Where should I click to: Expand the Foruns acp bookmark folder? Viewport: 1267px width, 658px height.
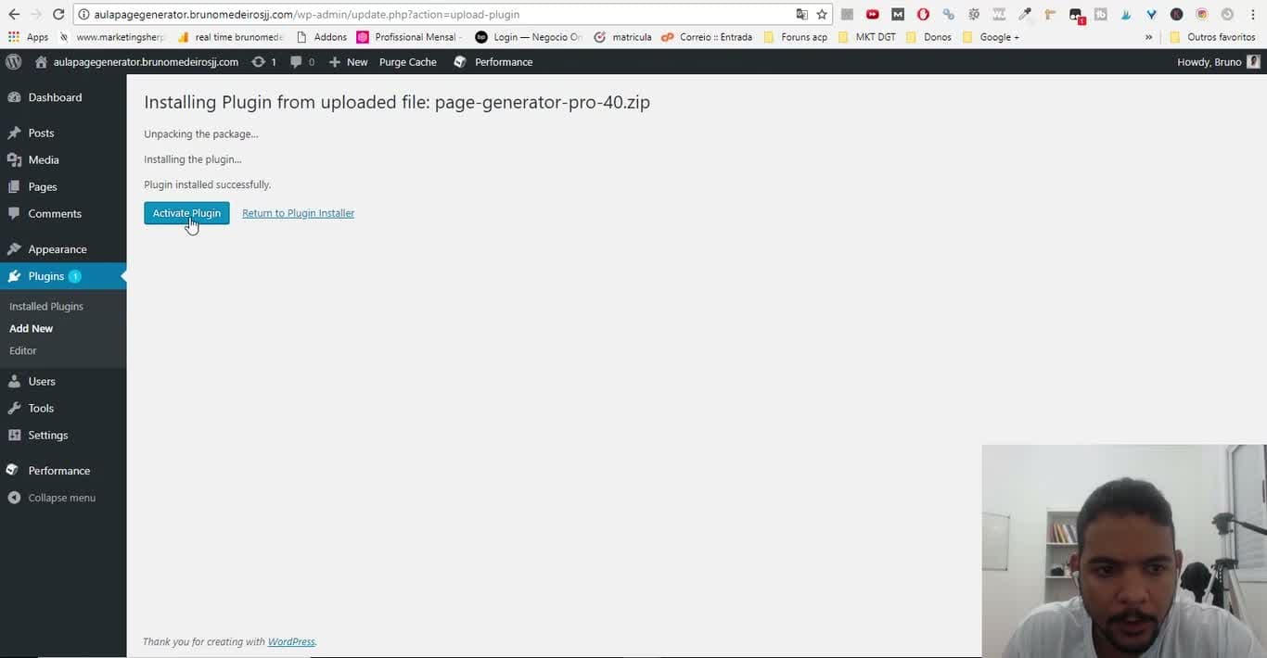pos(795,37)
